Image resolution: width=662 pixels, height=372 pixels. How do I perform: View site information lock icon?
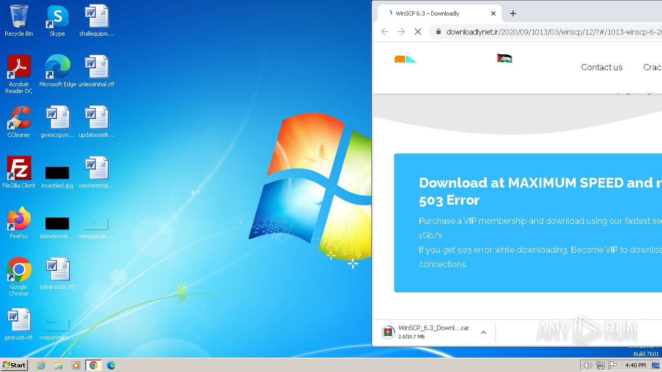(x=439, y=32)
